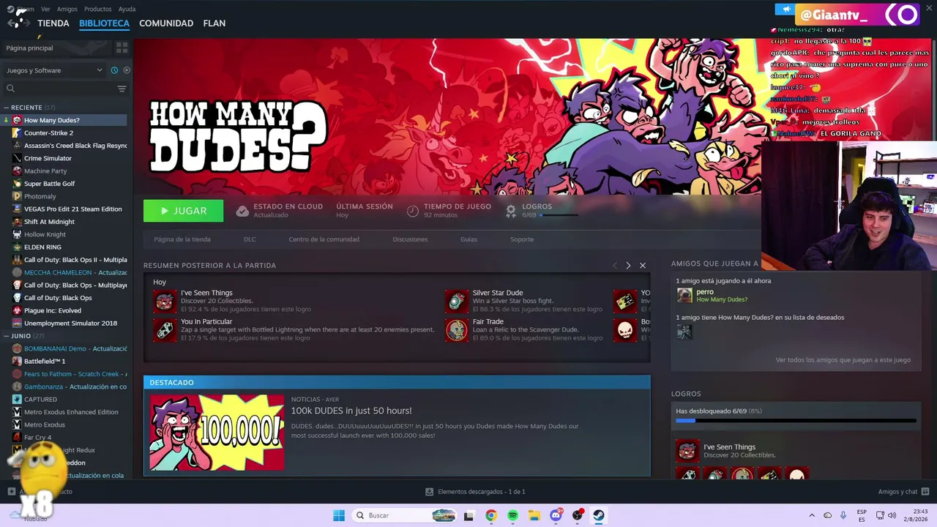Open Elementos descargados download manager
Image resolution: width=937 pixels, height=527 pixels.
475,492
